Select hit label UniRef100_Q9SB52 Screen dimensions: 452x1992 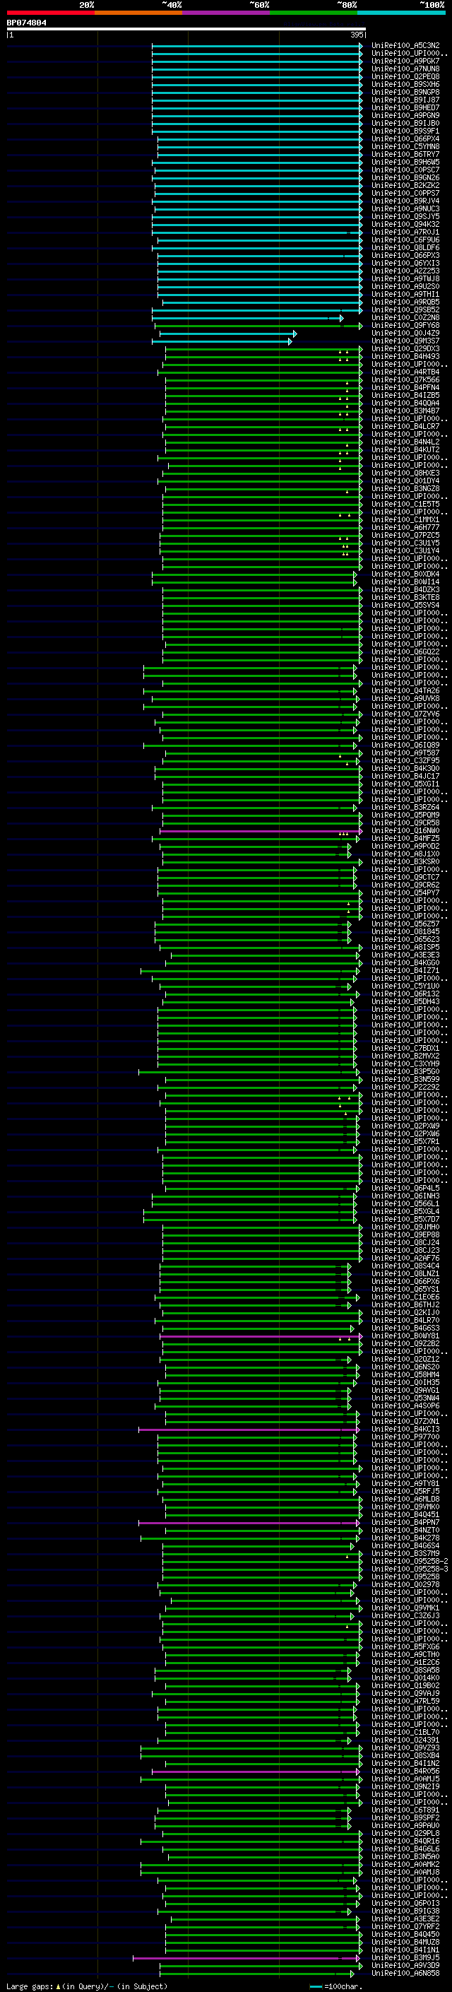[x=405, y=310]
